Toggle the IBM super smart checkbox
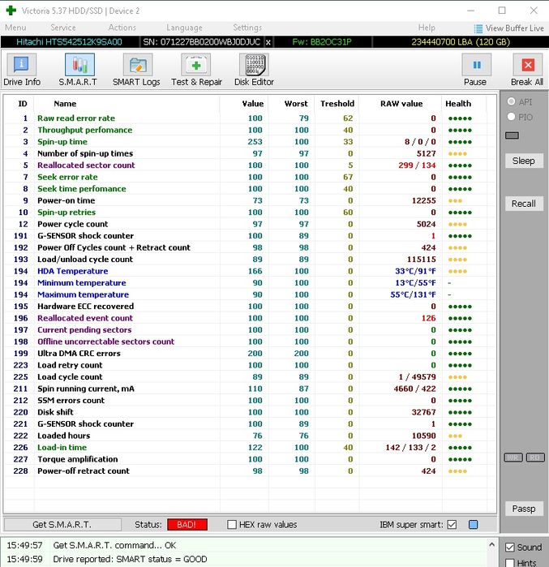 click(x=452, y=525)
